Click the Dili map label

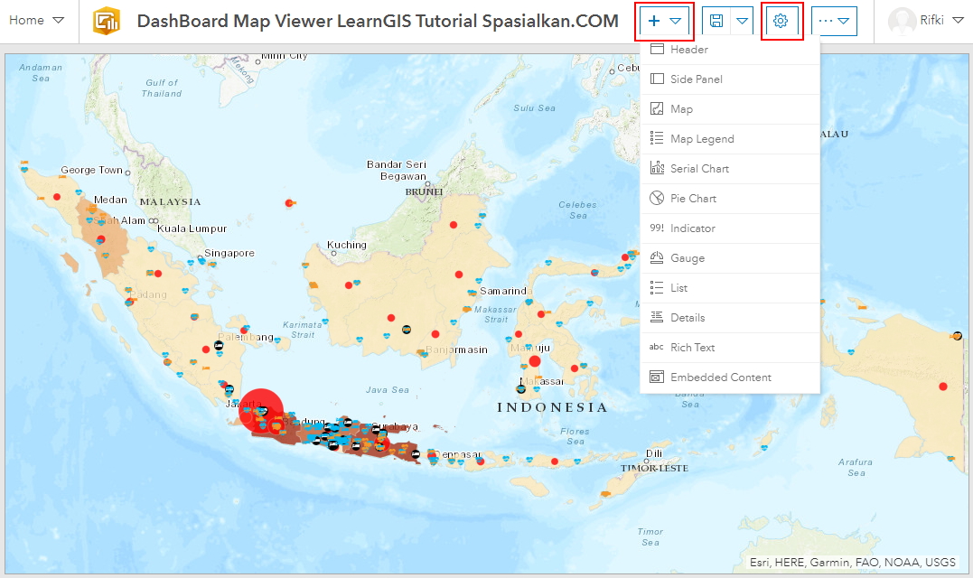tap(654, 453)
